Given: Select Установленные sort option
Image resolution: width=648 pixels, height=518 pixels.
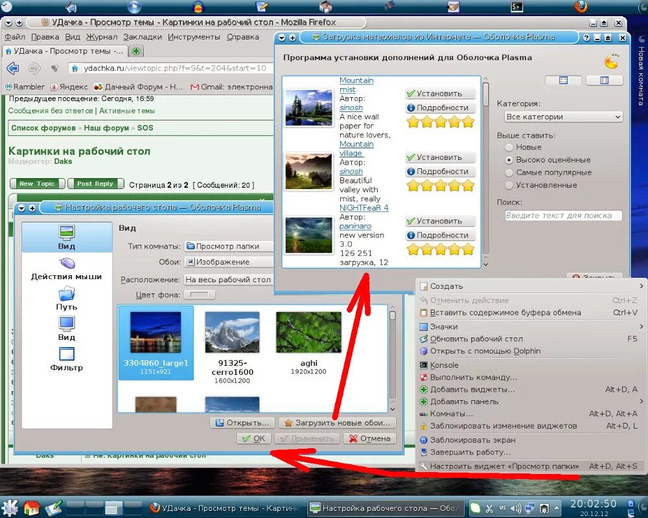Looking at the screenshot, I should pyautogui.click(x=541, y=185).
